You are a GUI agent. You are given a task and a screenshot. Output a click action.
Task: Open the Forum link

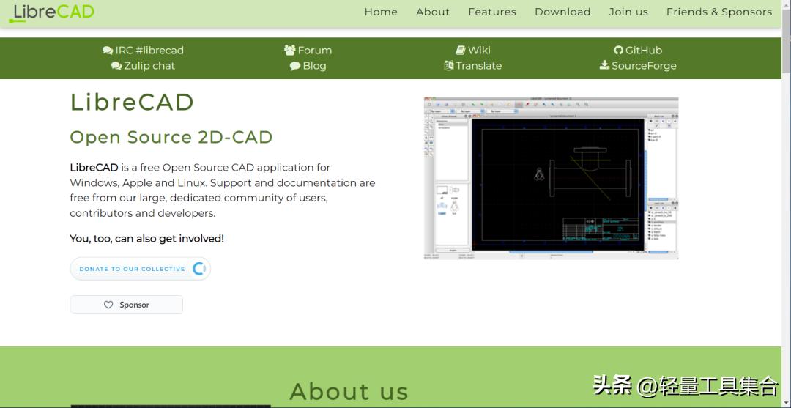coord(315,51)
